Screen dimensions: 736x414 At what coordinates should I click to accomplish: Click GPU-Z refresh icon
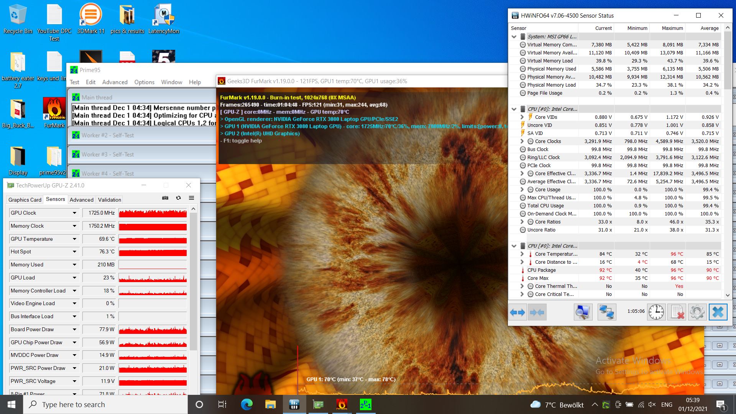click(178, 198)
